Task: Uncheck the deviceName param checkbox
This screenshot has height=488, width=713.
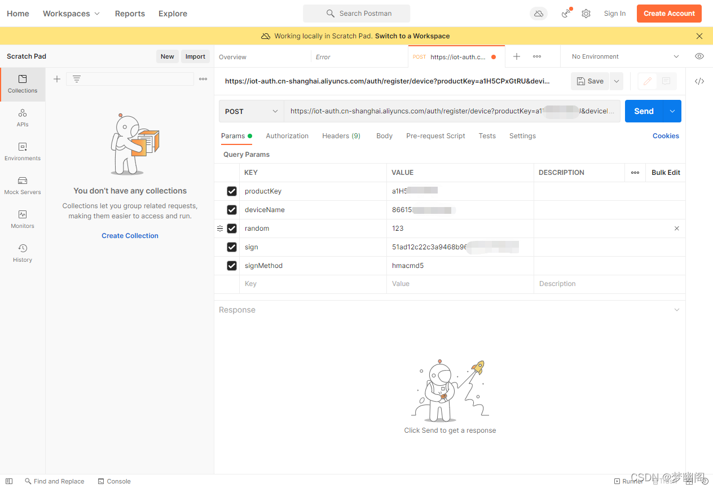Action: click(232, 210)
